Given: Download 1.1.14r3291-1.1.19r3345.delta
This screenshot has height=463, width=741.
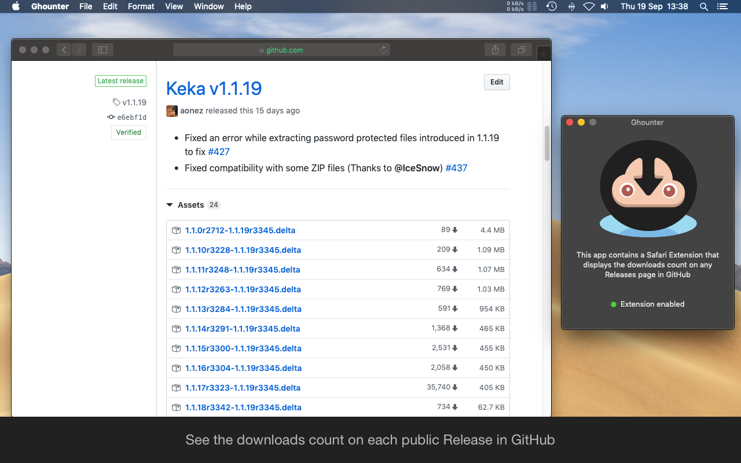Looking at the screenshot, I should click(x=243, y=329).
